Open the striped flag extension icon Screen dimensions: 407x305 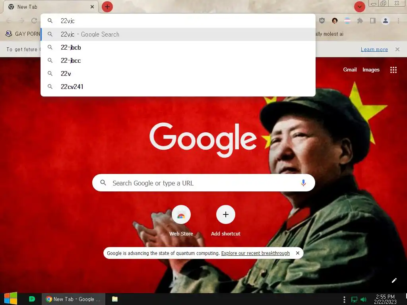[347, 21]
